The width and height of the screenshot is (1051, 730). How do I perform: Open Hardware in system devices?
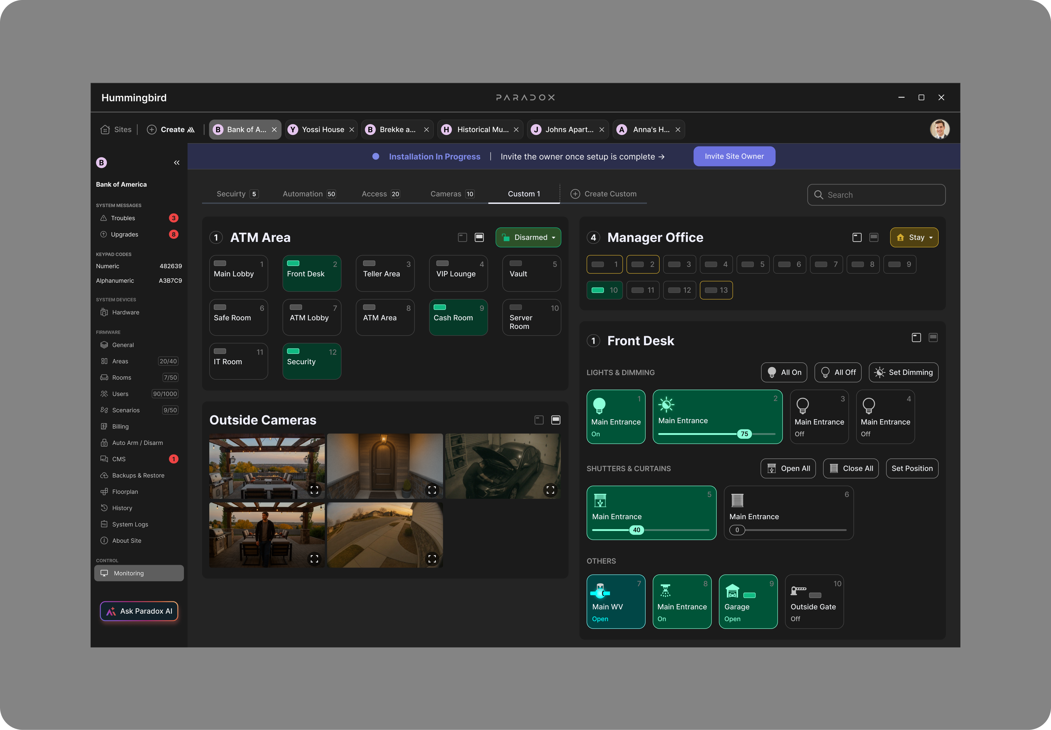pos(139,312)
